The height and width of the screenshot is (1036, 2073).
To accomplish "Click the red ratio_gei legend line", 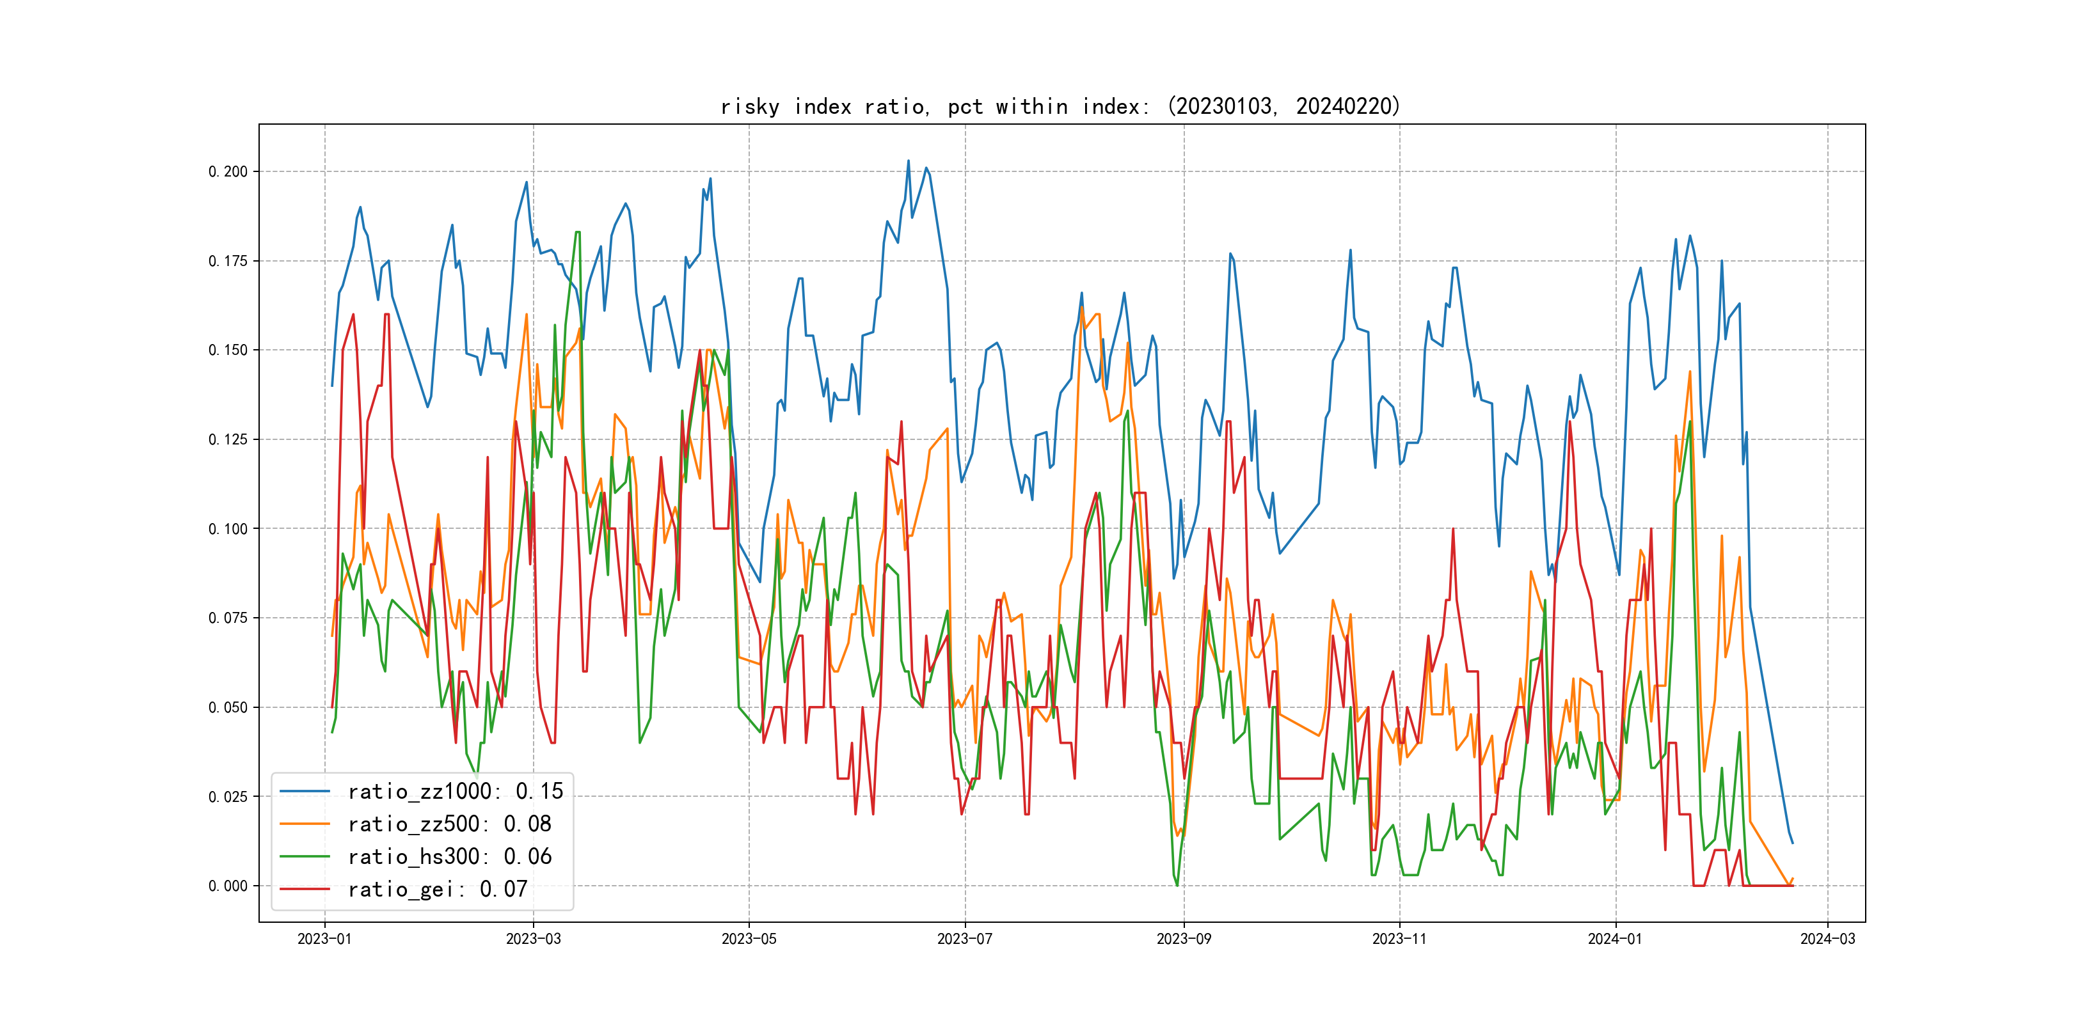I will point(304,889).
